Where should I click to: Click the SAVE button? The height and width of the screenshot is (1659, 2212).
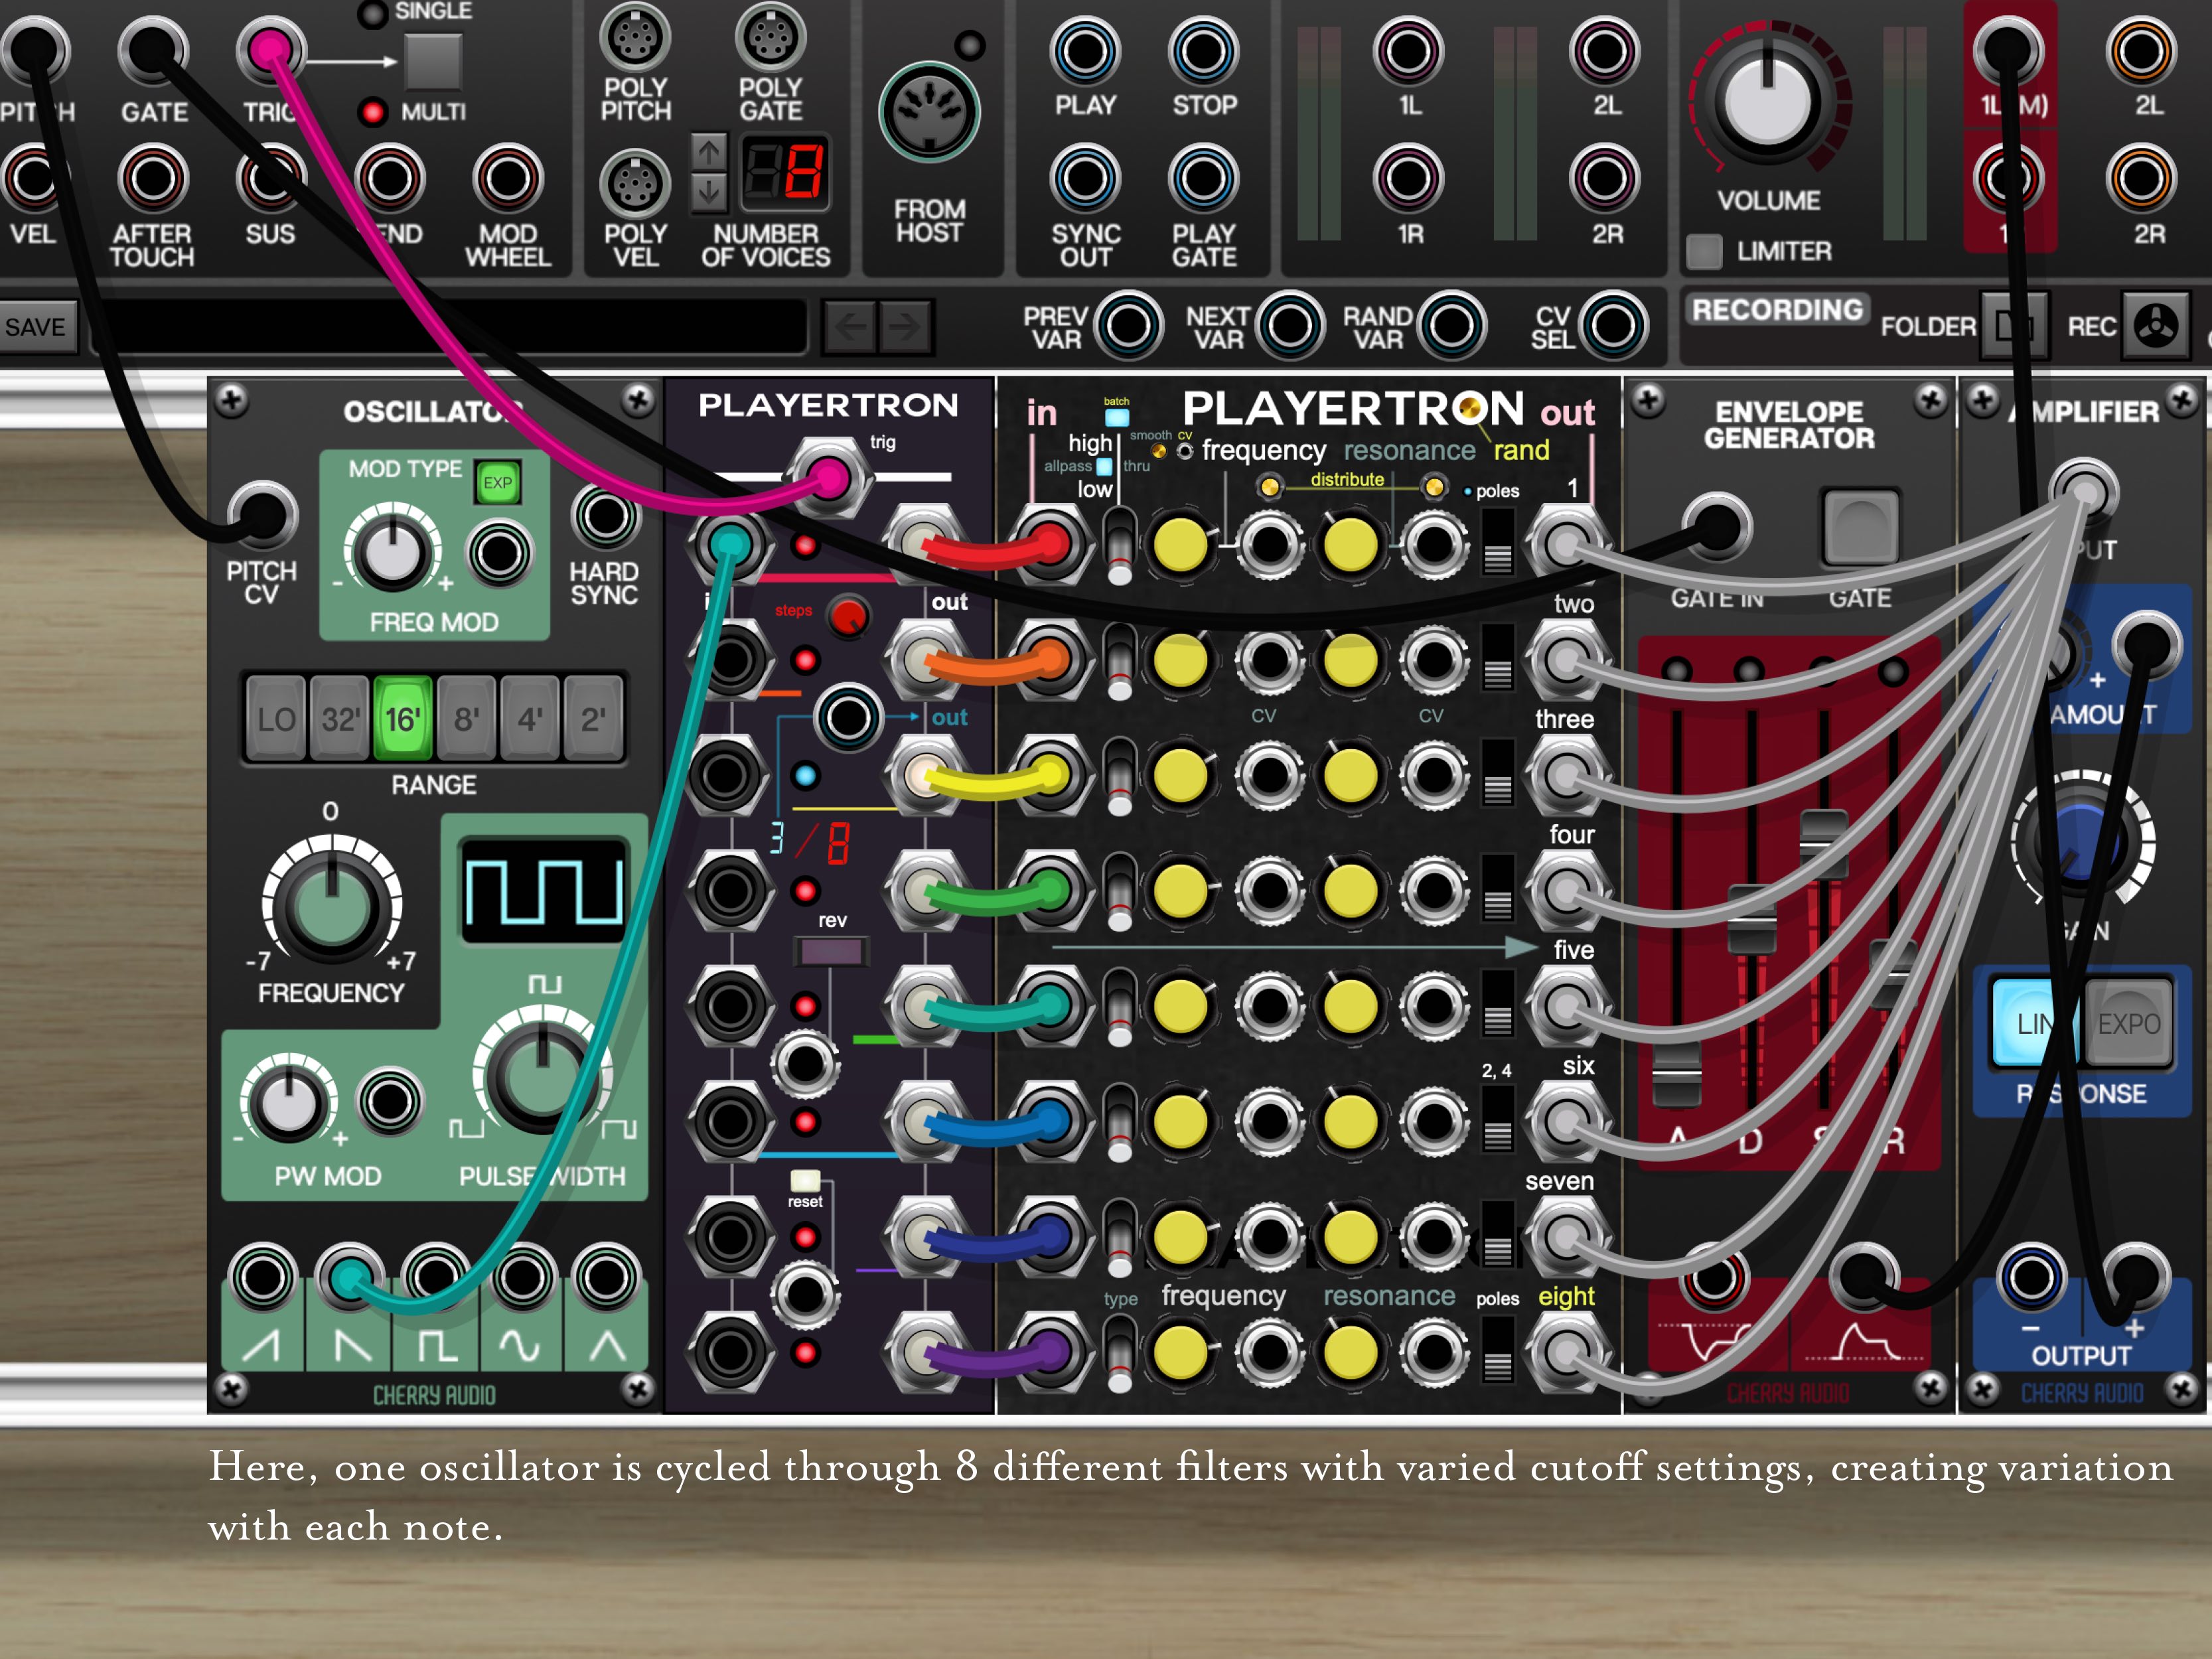tap(36, 327)
